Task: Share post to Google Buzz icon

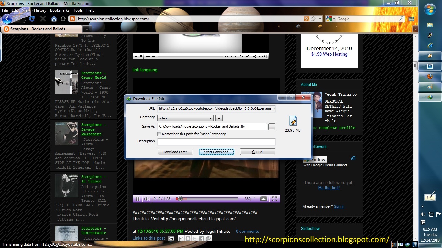Action: [208, 238]
